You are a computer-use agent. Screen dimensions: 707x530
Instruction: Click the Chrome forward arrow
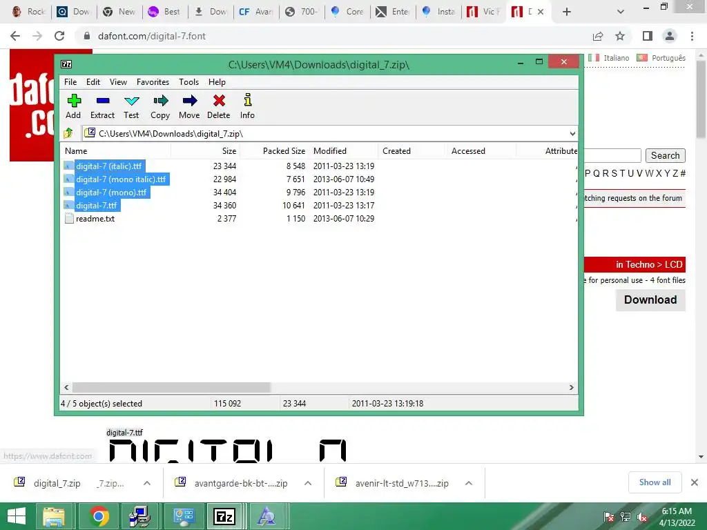(x=37, y=36)
